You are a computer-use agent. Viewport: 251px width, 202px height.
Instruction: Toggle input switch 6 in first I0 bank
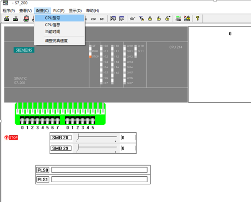(52, 121)
